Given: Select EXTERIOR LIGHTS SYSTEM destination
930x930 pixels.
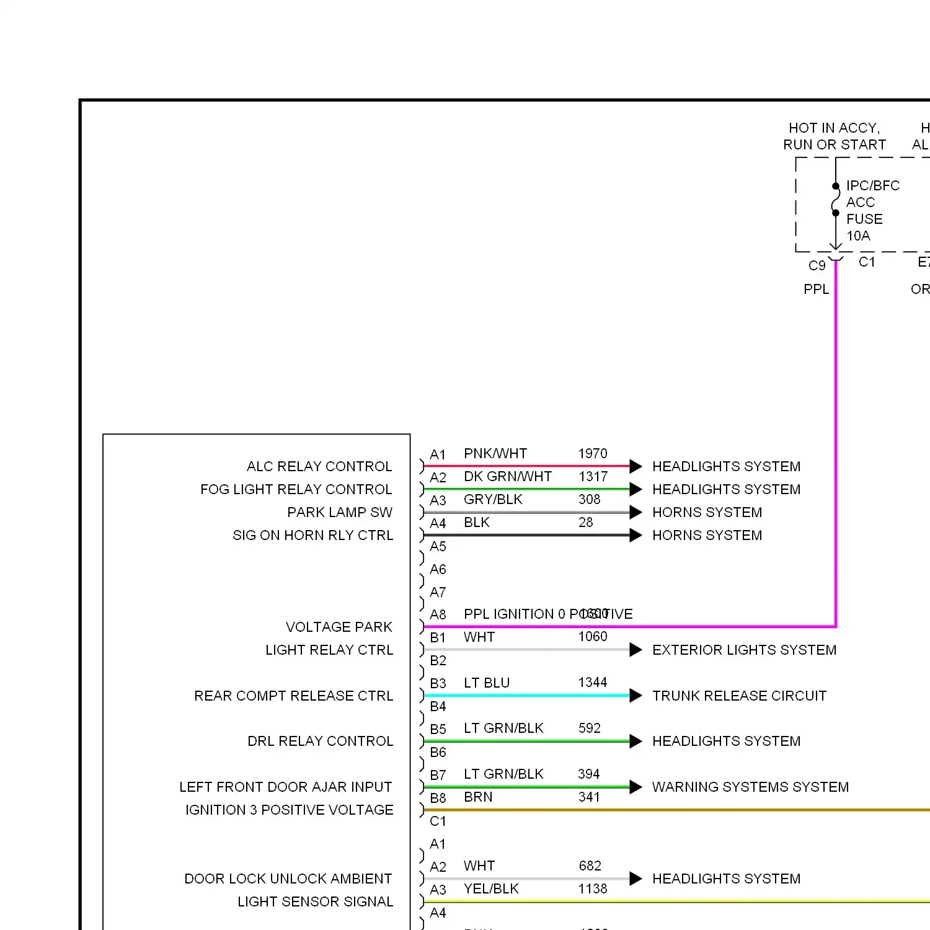Looking at the screenshot, I should point(745,650).
